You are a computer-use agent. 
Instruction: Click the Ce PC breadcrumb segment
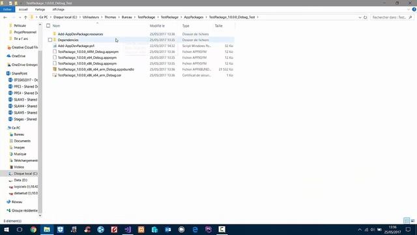[x=44, y=17]
